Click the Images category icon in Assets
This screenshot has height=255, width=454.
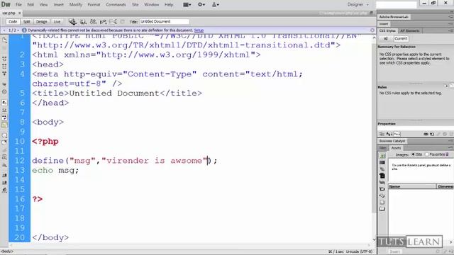pyautogui.click(x=382, y=156)
